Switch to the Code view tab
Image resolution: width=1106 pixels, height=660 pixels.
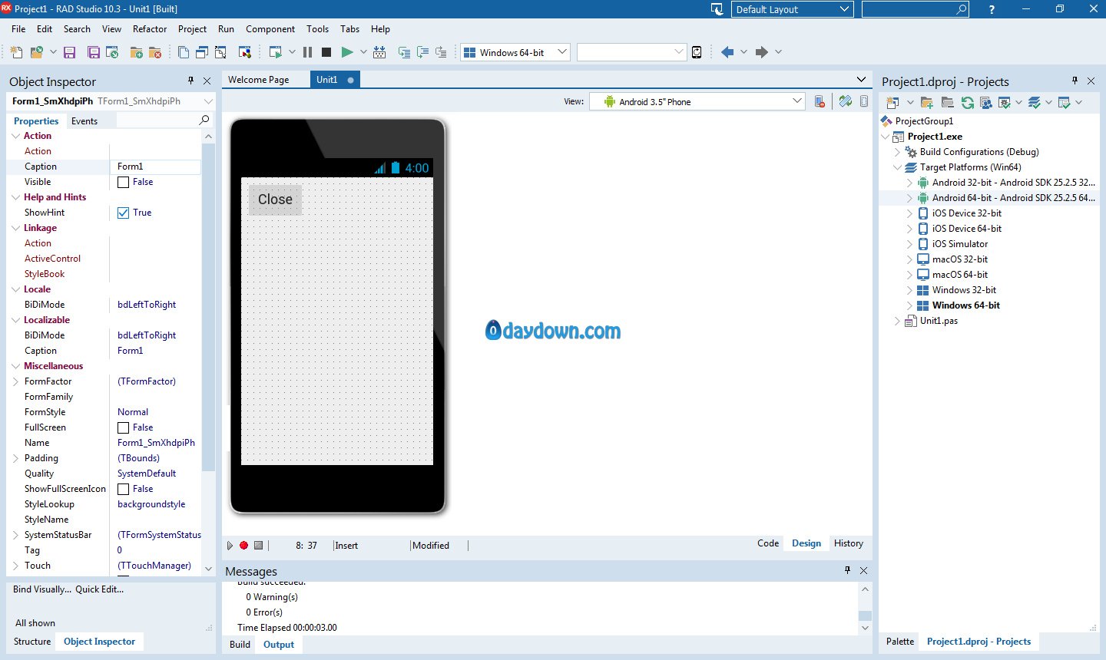tap(768, 543)
